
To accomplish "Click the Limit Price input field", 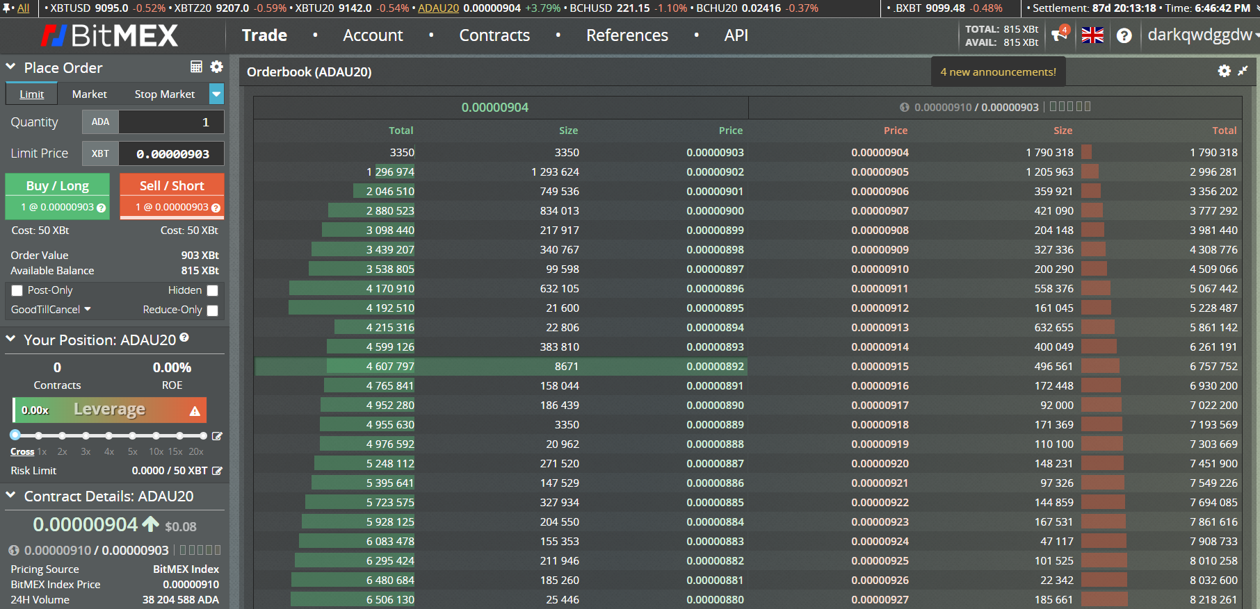I will pyautogui.click(x=171, y=153).
